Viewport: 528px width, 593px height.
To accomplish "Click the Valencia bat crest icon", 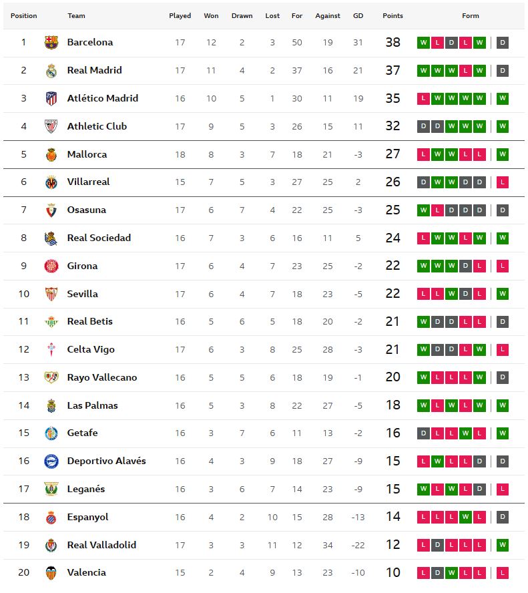I will (51, 573).
